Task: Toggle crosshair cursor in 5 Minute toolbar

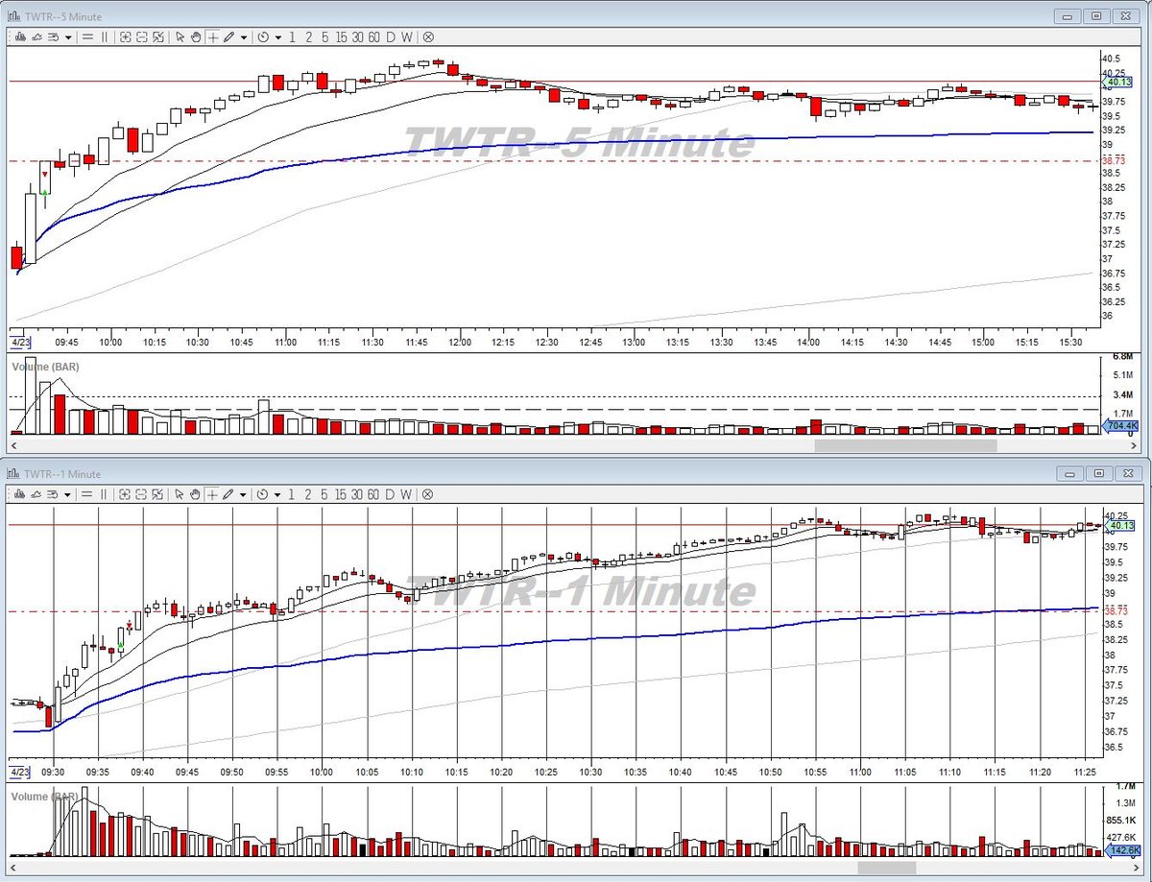Action: (212, 36)
